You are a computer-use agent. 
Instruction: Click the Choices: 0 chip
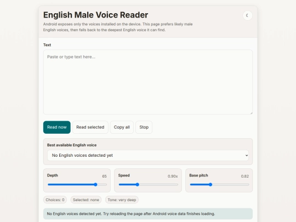pyautogui.click(x=55, y=200)
